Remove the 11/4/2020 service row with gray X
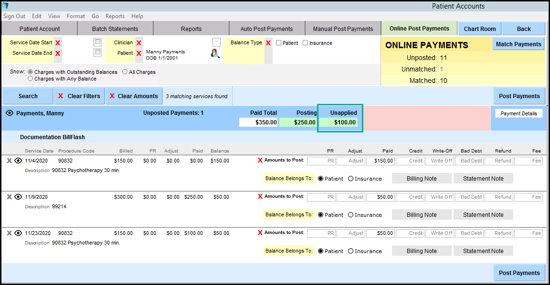Image resolution: width=550 pixels, height=285 pixels. [x=9, y=161]
